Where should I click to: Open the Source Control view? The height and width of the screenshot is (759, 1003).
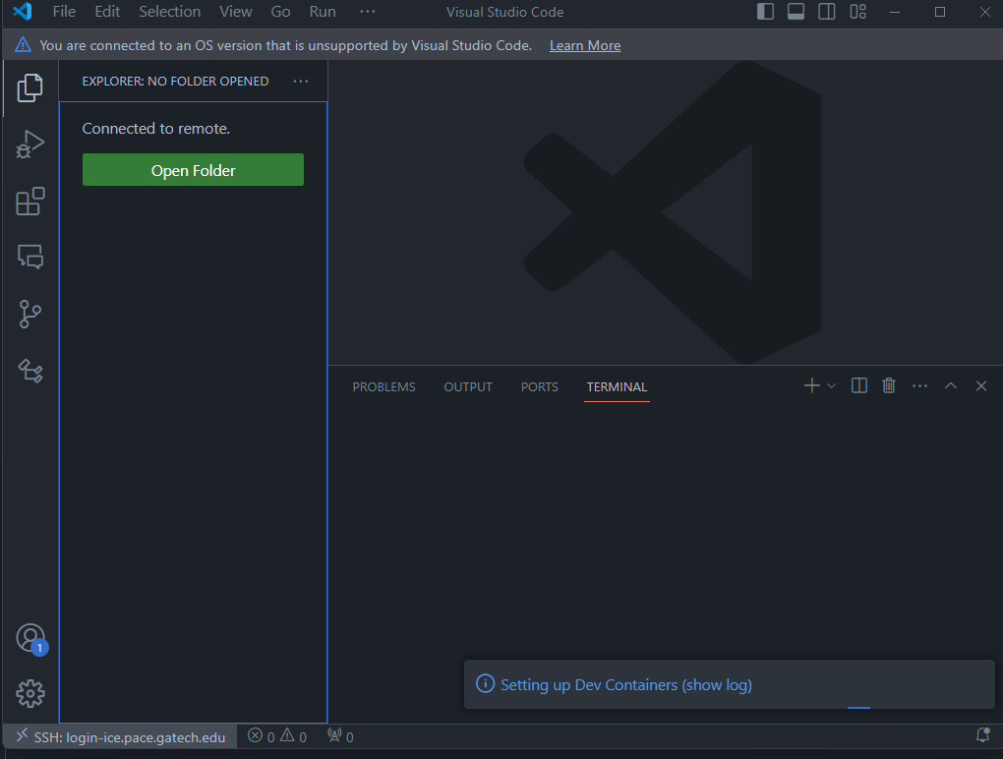point(29,315)
